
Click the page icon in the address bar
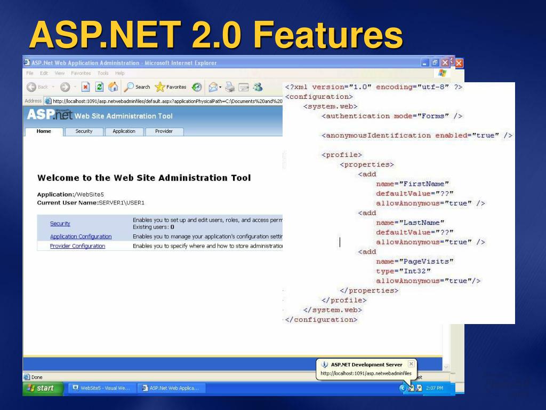tap(48, 101)
